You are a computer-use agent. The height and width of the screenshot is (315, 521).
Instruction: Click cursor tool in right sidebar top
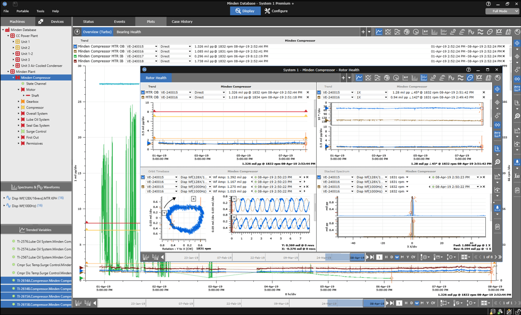coord(517,43)
